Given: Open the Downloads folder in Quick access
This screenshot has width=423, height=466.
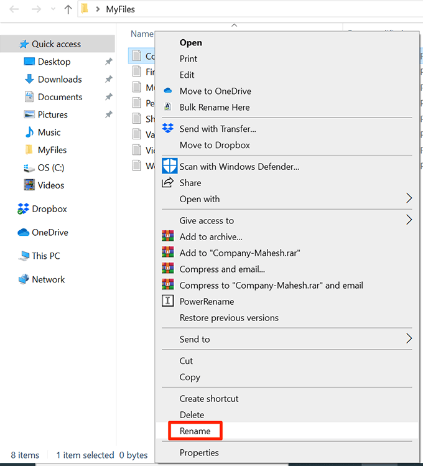Looking at the screenshot, I should (x=60, y=80).
